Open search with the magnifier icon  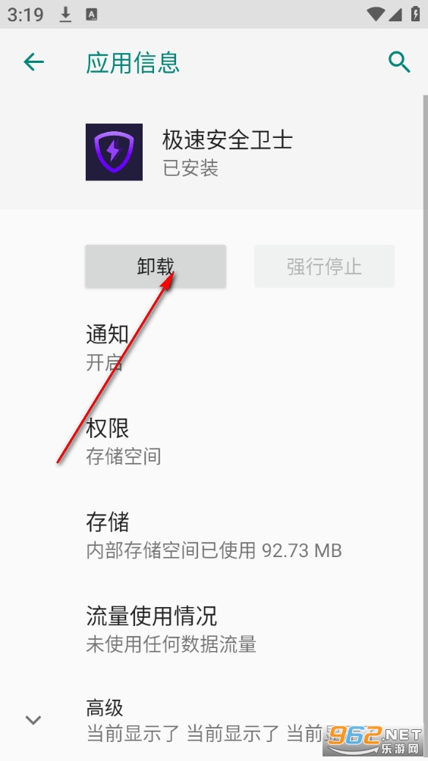coord(399,62)
